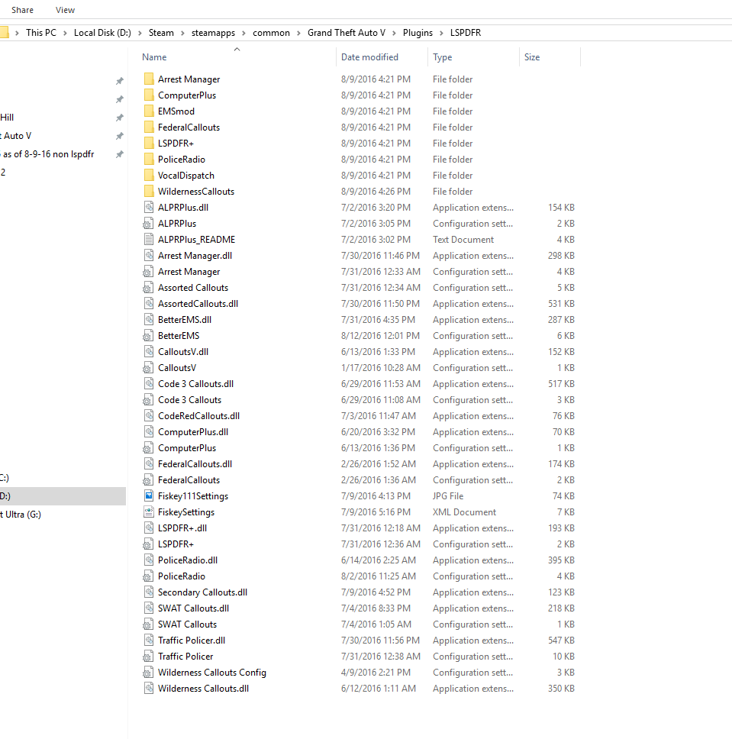The height and width of the screenshot is (739, 732).
Task: Click the CodeRedCallouts.dll file icon
Action: click(x=149, y=415)
